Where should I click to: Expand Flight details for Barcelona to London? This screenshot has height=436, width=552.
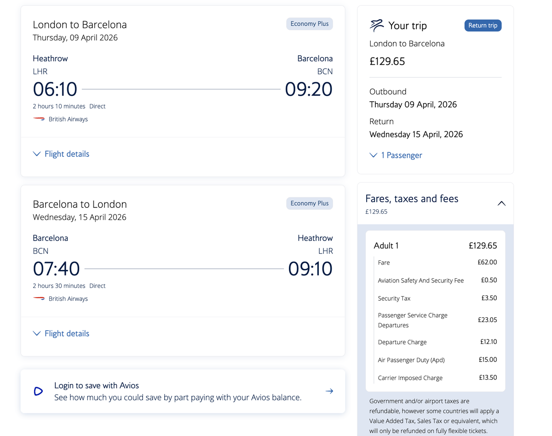[x=60, y=333]
